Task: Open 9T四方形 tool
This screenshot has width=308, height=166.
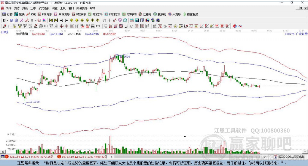Action: coord(112,14)
